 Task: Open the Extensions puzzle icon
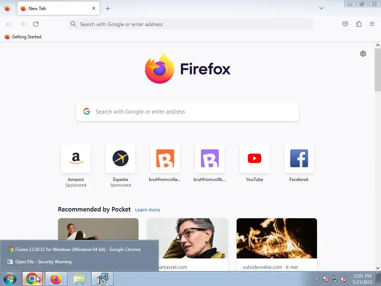359,24
